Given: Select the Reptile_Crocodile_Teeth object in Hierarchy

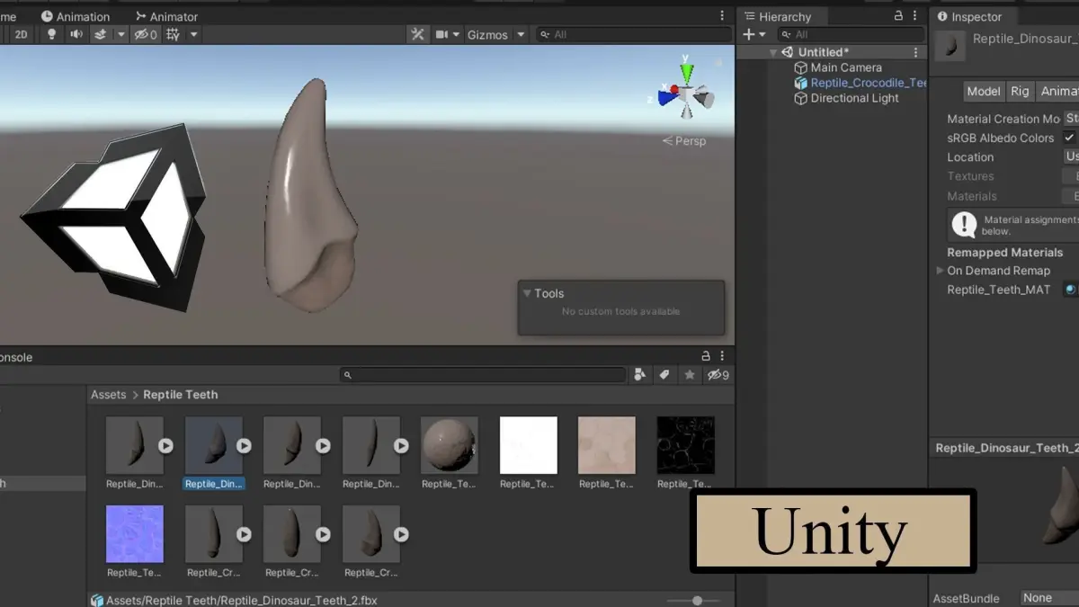Looking at the screenshot, I should 860,83.
